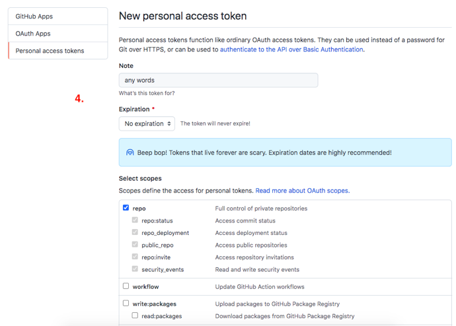
Task: Toggle the repo:invite checkbox
Action: click(135, 257)
